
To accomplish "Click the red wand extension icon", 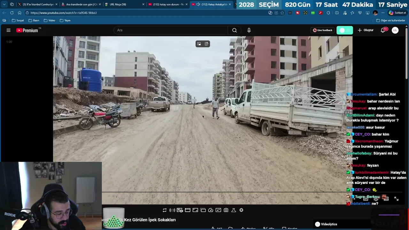I will click(320, 13).
